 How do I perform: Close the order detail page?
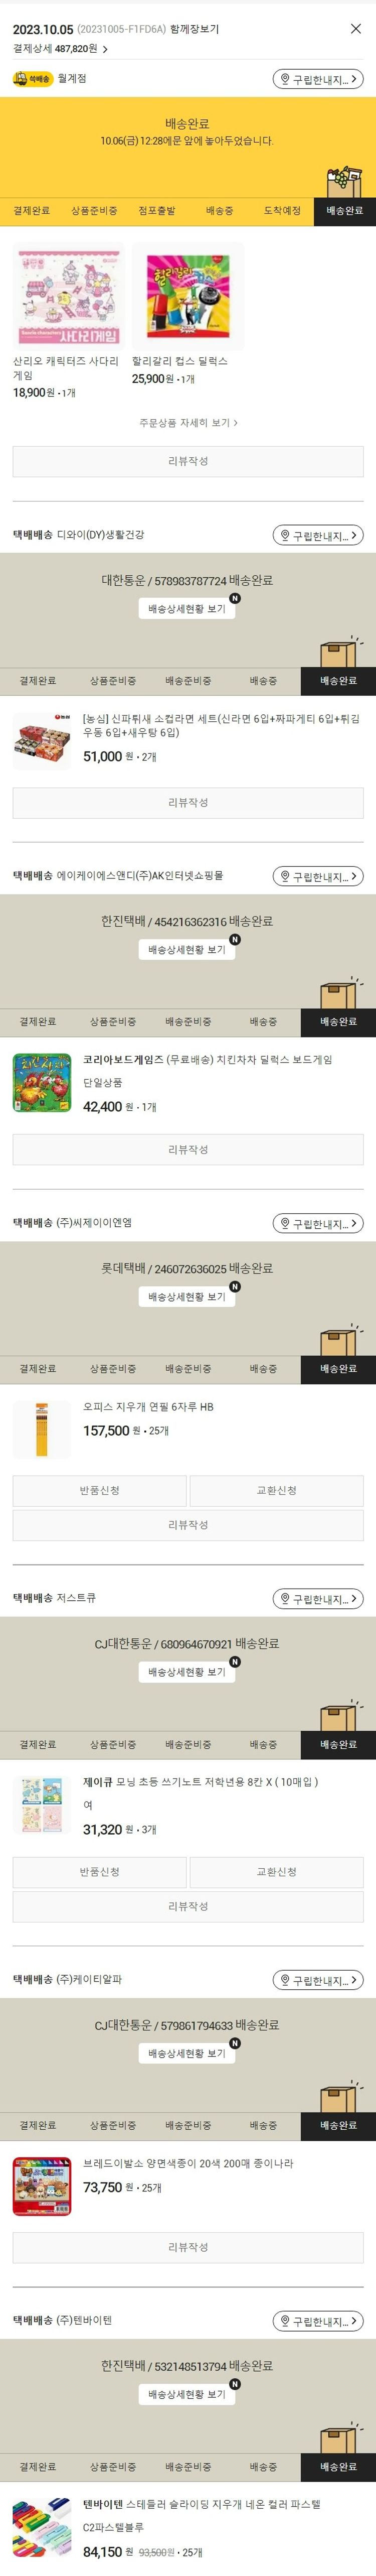point(355,29)
